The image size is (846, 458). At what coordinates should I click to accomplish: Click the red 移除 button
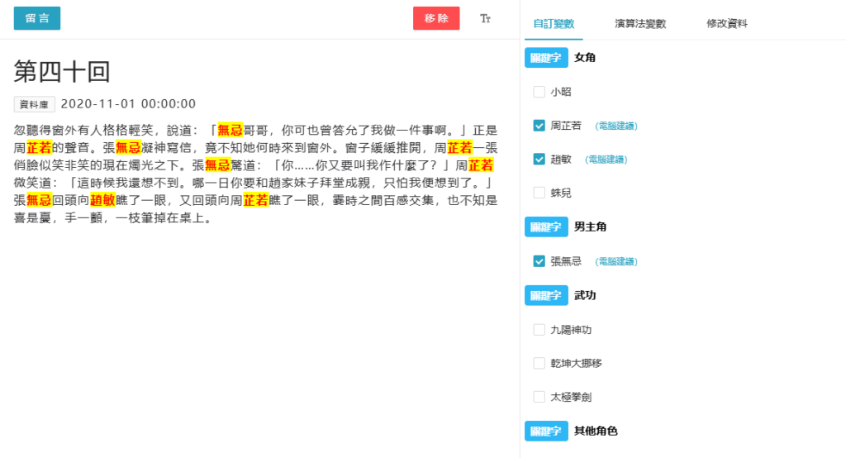tap(436, 18)
